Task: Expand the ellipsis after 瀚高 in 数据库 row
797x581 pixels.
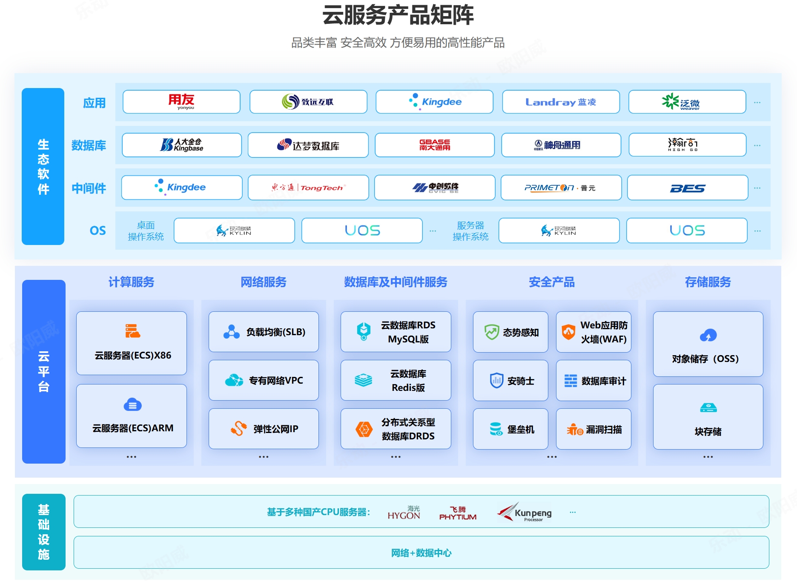Action: click(x=757, y=145)
